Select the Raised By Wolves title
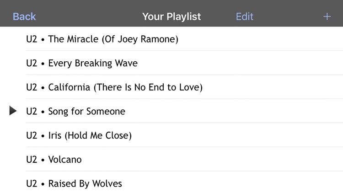The image size is (343, 193). pos(85,184)
